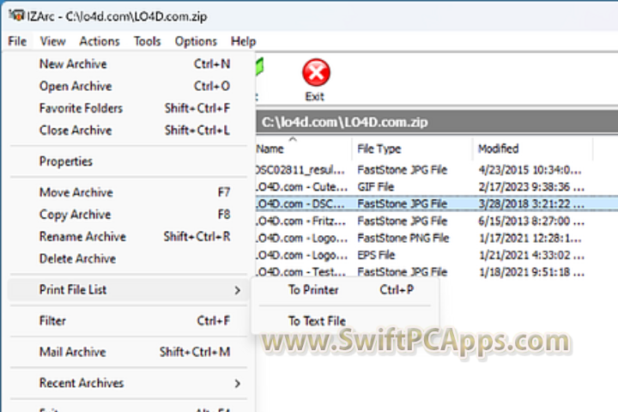Open the Tools menu
Viewport: 618px width, 412px height.
click(147, 41)
